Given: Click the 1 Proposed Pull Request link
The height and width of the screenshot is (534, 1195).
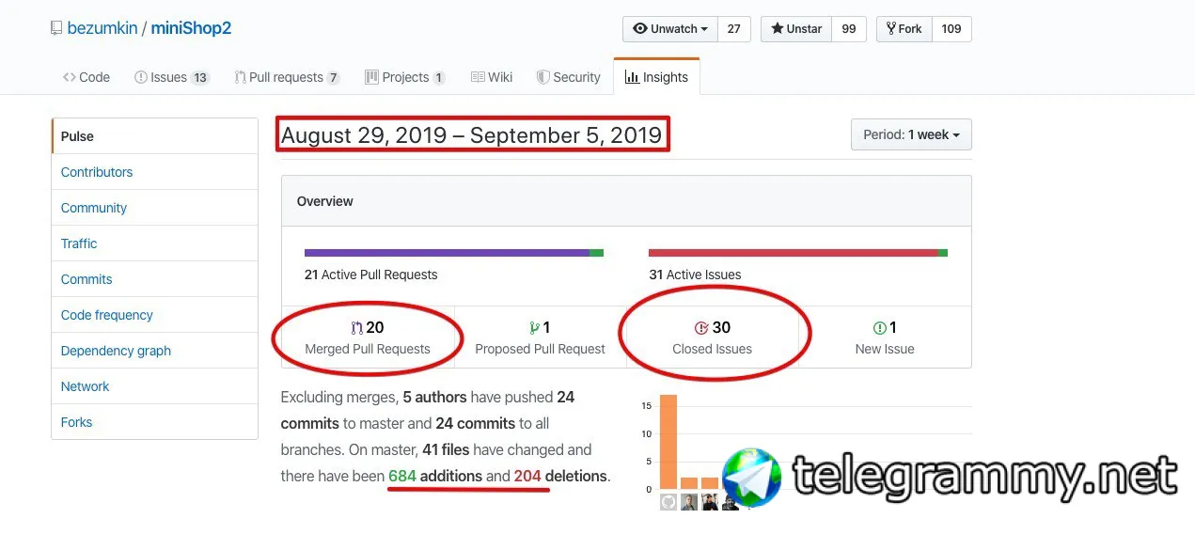Looking at the screenshot, I should tap(541, 338).
